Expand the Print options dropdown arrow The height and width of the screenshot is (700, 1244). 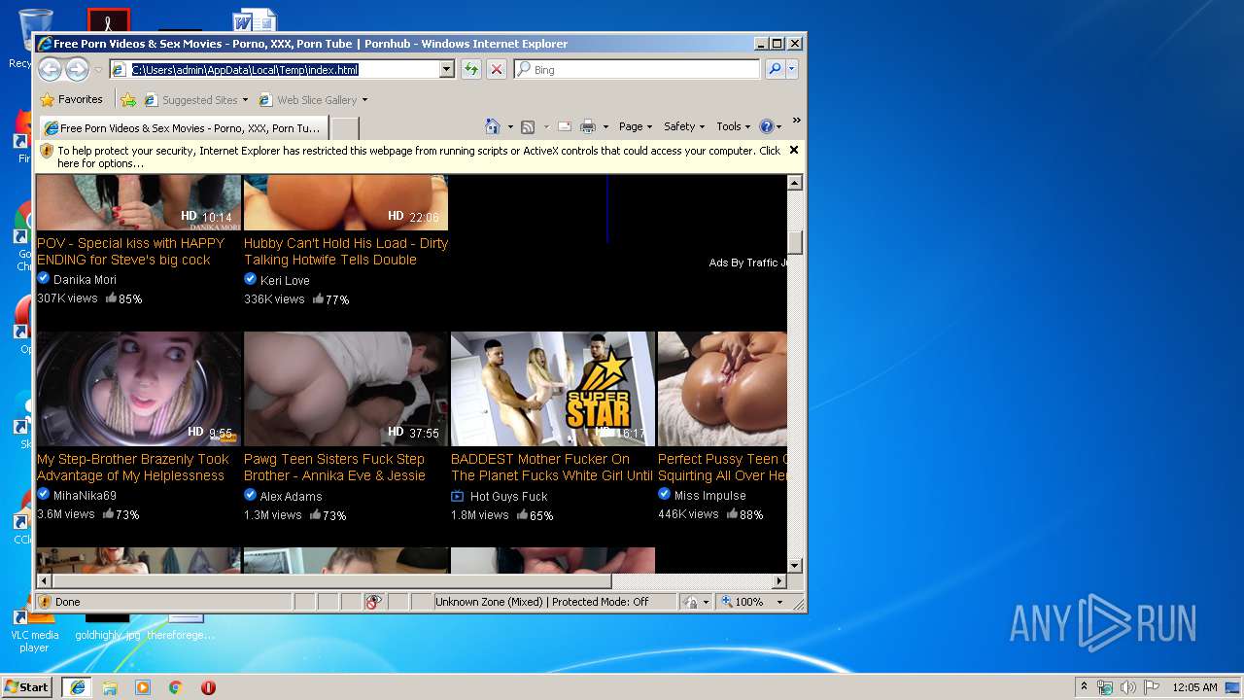(605, 126)
